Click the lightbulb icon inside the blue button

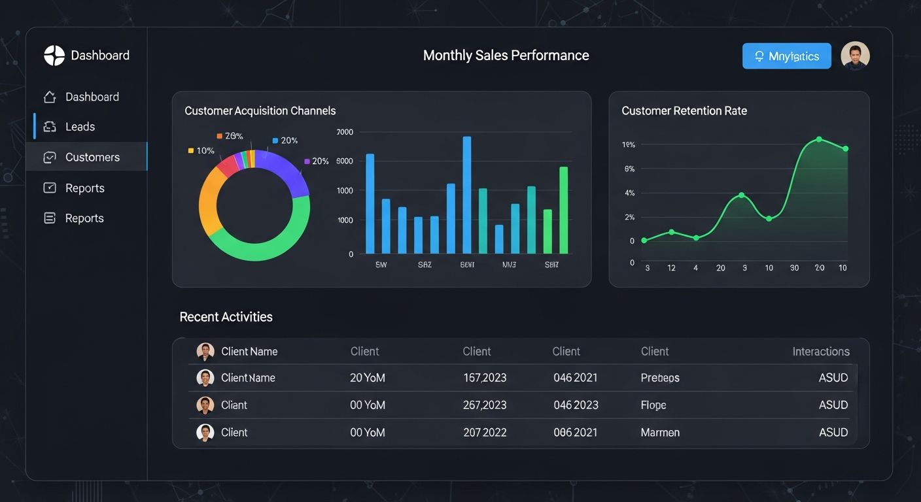point(759,56)
